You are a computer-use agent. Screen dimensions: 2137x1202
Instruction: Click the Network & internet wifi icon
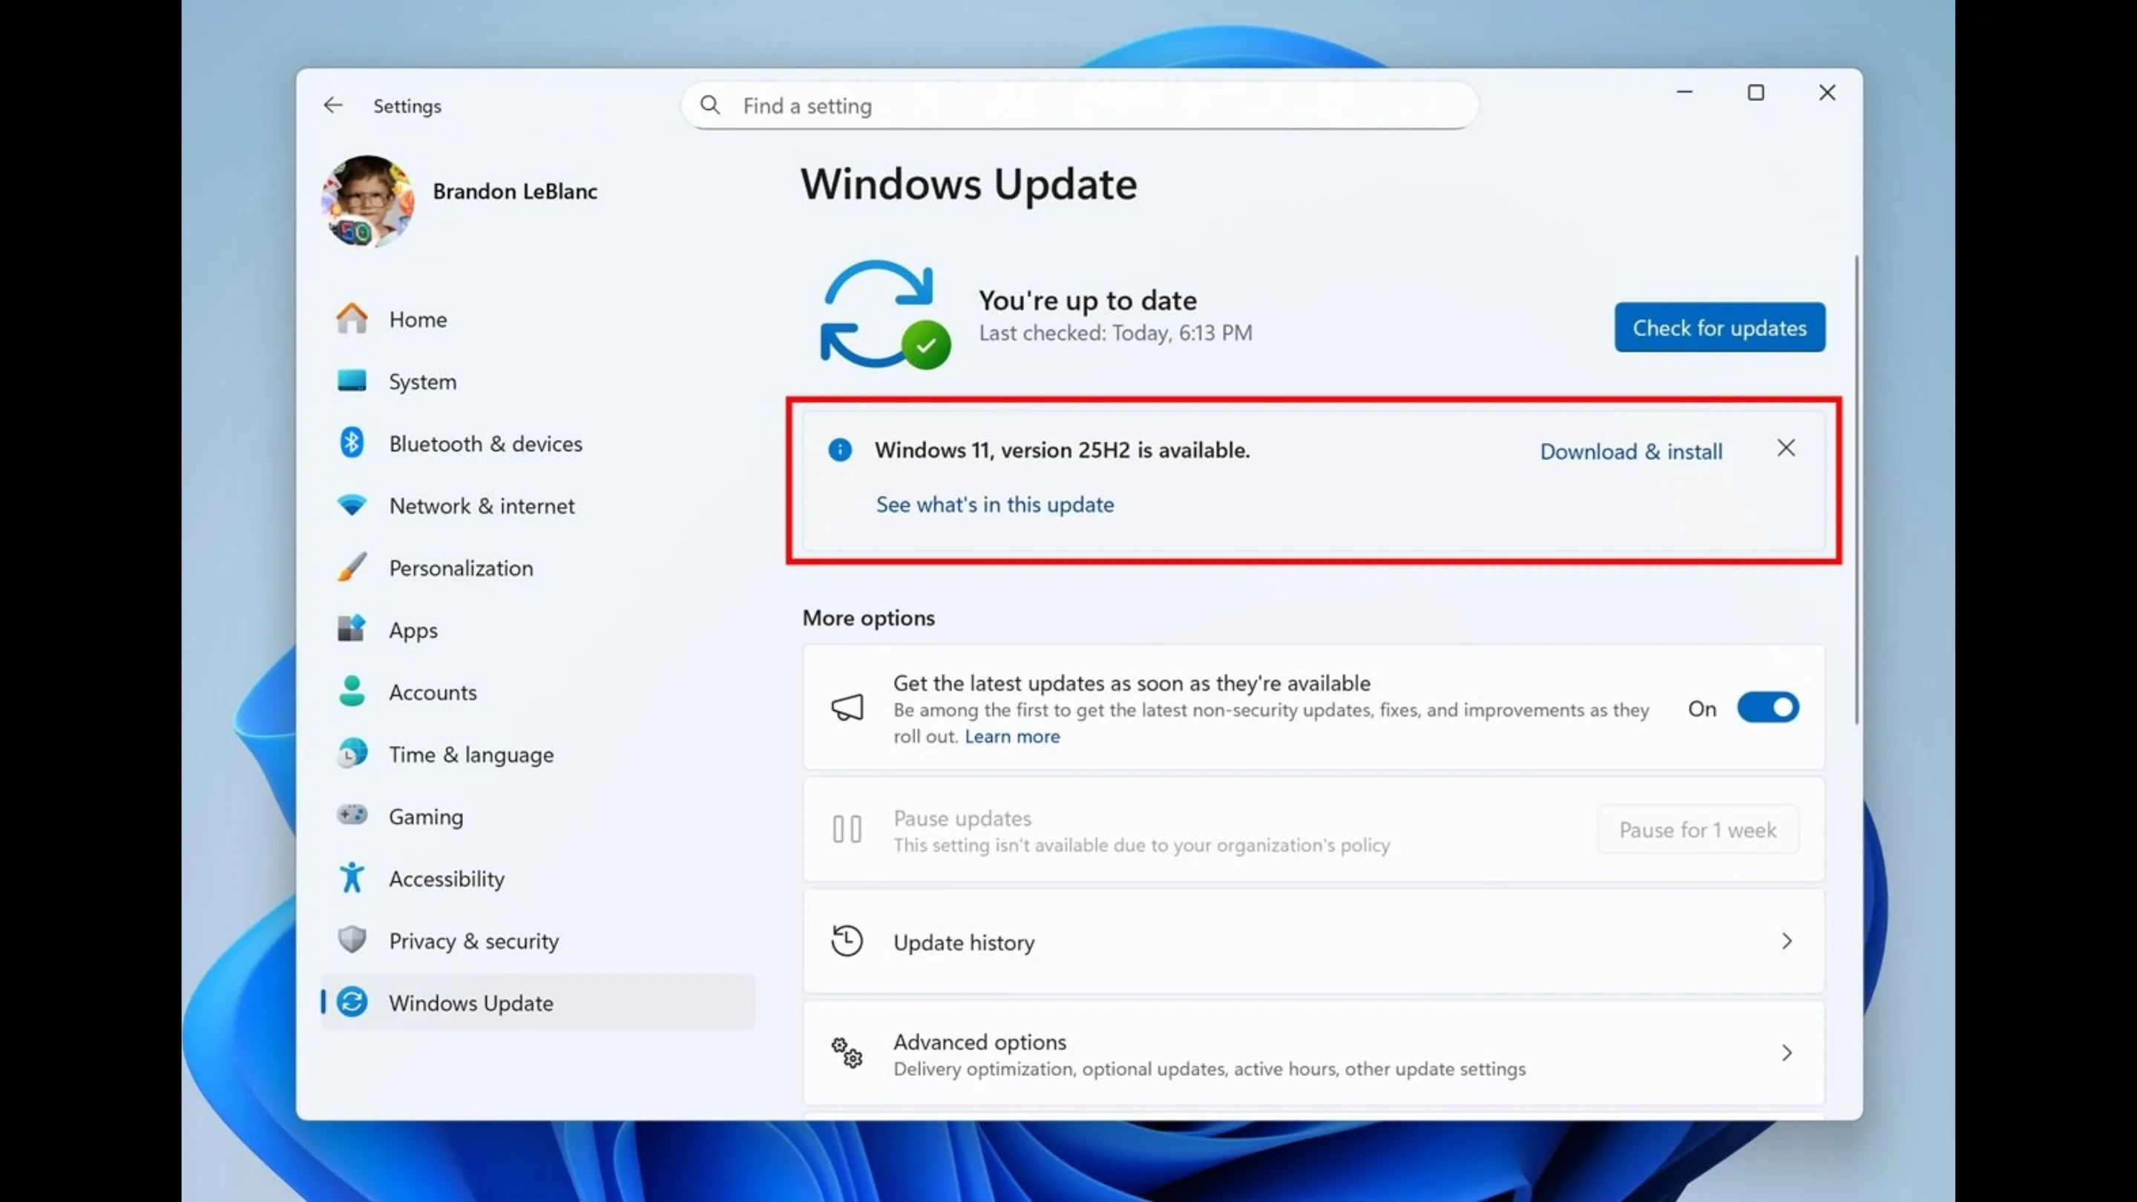pos(352,505)
